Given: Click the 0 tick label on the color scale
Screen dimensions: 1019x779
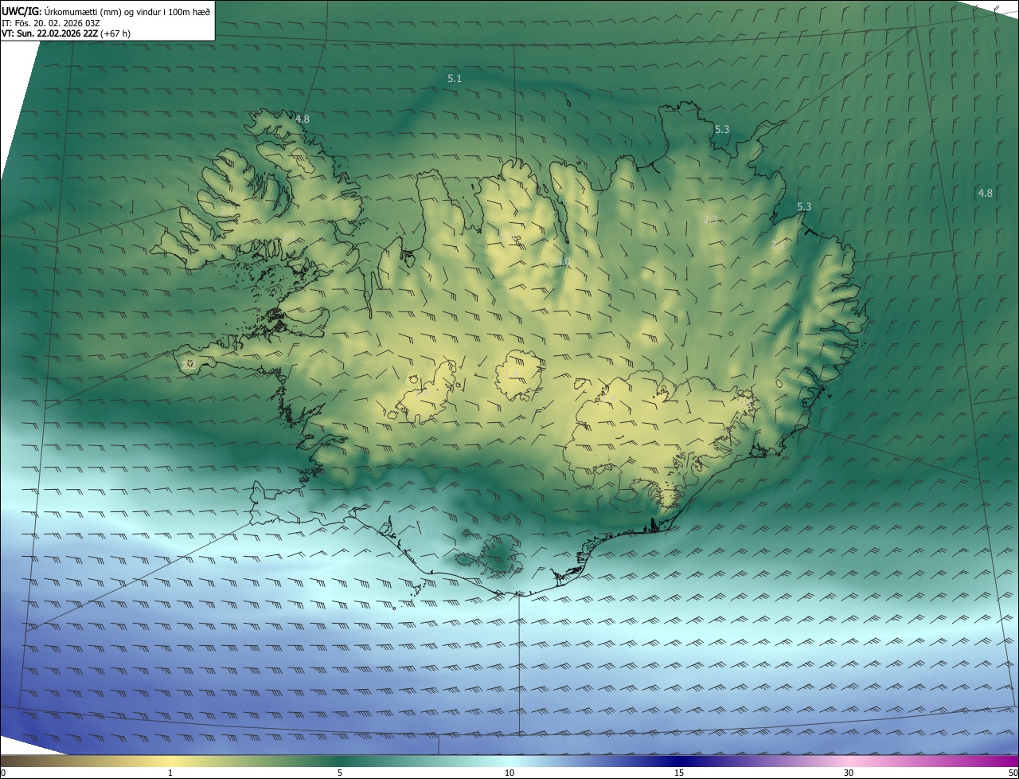Looking at the screenshot, I should [x=3, y=773].
